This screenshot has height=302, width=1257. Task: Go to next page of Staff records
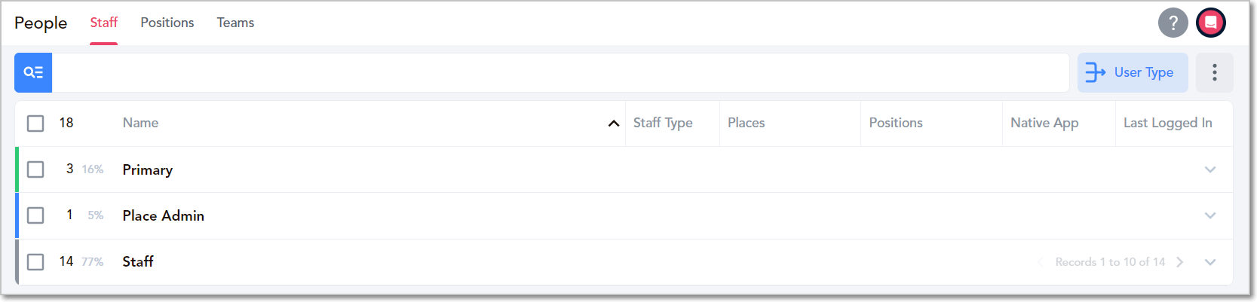click(1180, 262)
